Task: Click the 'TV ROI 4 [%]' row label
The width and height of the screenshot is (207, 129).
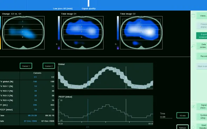Action: pyautogui.click(x=6, y=100)
